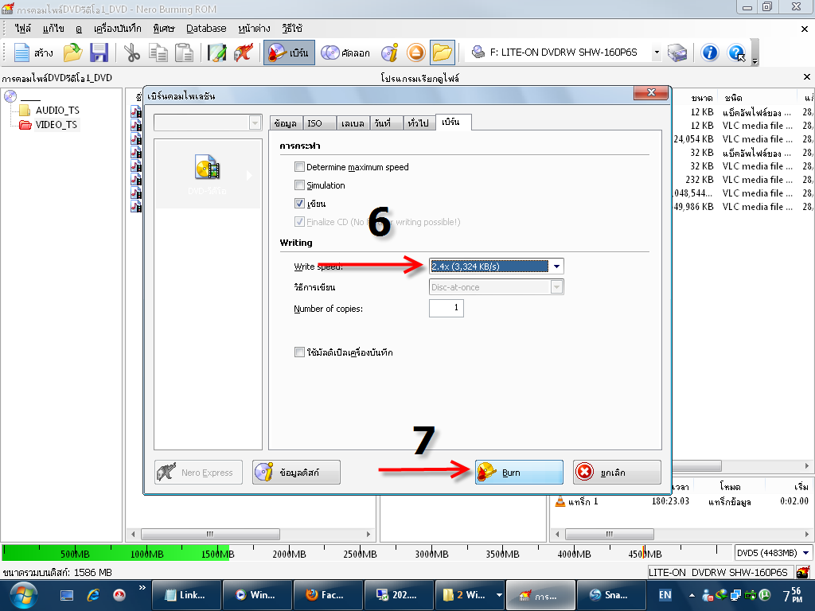Screen dimensions: 815x611
Task: Click the New compilation (สร้าง) toolbar icon
Action: pos(32,53)
